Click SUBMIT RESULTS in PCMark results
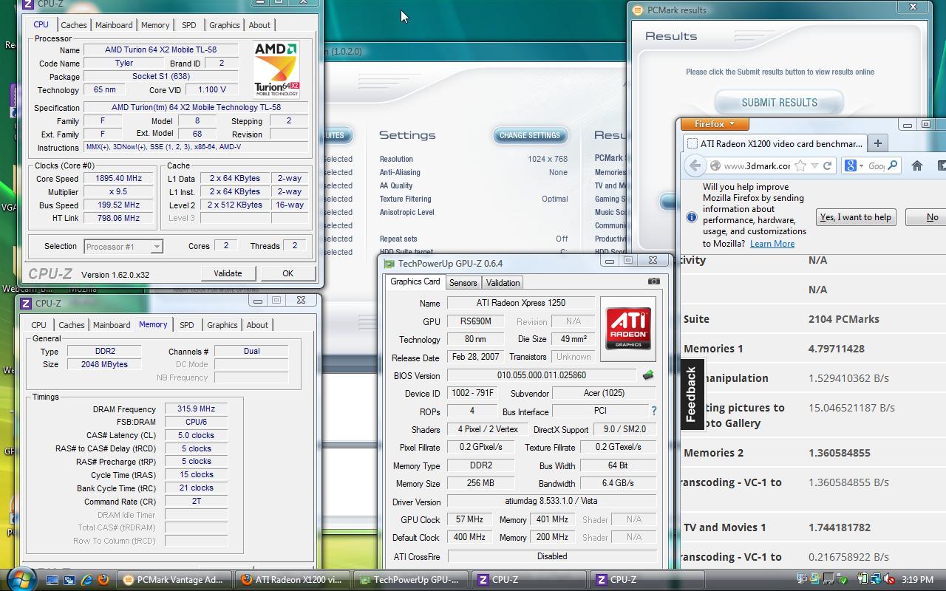Image resolution: width=946 pixels, height=591 pixels. [x=779, y=103]
